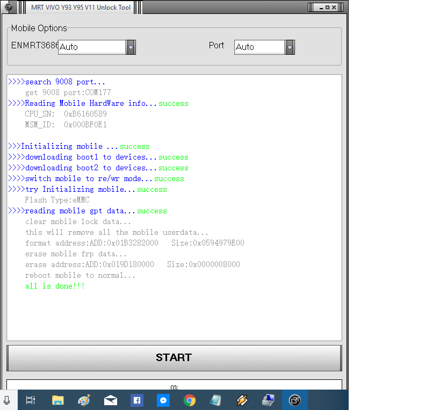440x410 pixels.
Task: Open the ENMRT3686 Auto model dropdown
Action: coord(97,47)
